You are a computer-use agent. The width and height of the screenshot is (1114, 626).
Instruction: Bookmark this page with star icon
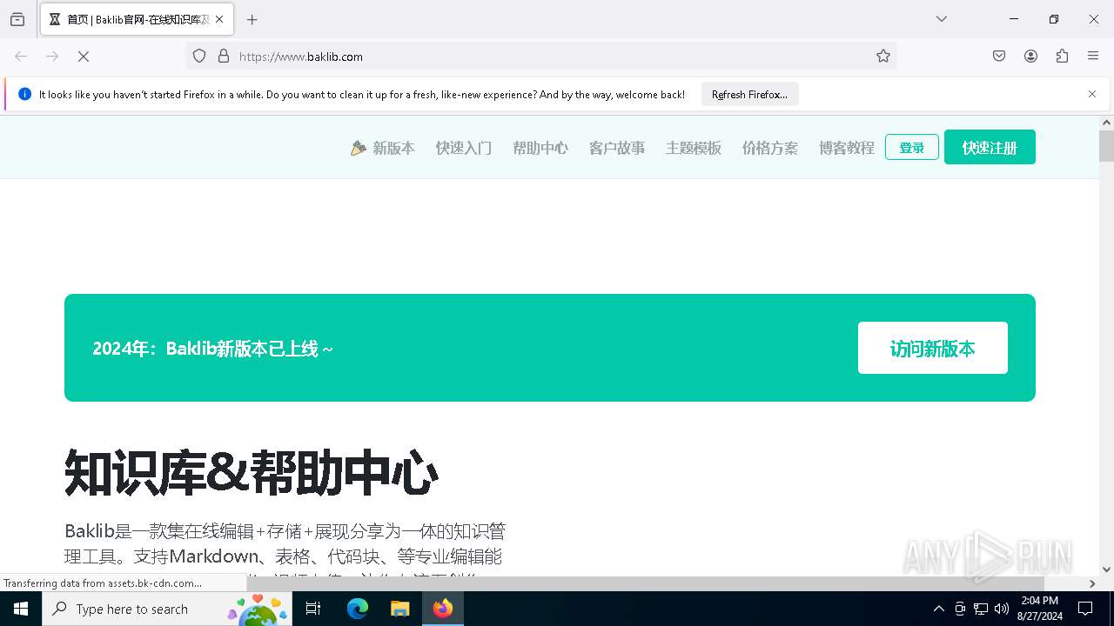(883, 57)
